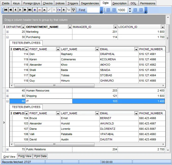Post edit with checkmark button
This screenshot has height=165, width=172.
point(49,10)
